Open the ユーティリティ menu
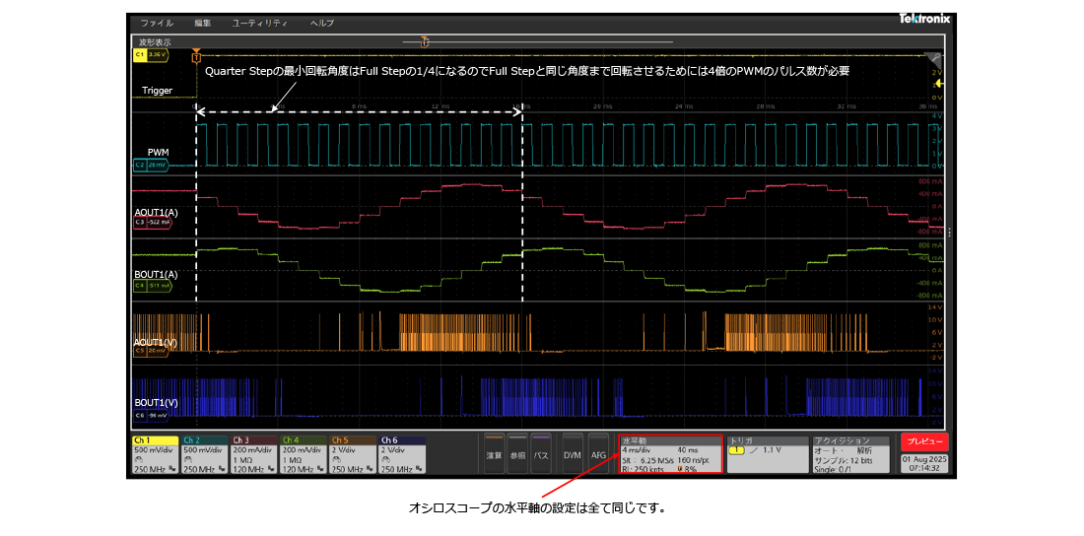The height and width of the screenshot is (536, 1084). tap(260, 23)
